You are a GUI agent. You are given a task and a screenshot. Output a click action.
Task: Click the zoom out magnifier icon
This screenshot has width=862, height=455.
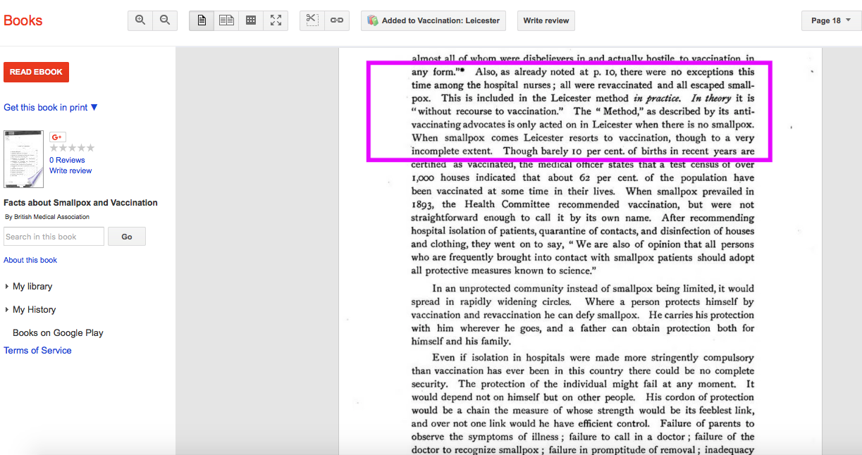(x=164, y=20)
